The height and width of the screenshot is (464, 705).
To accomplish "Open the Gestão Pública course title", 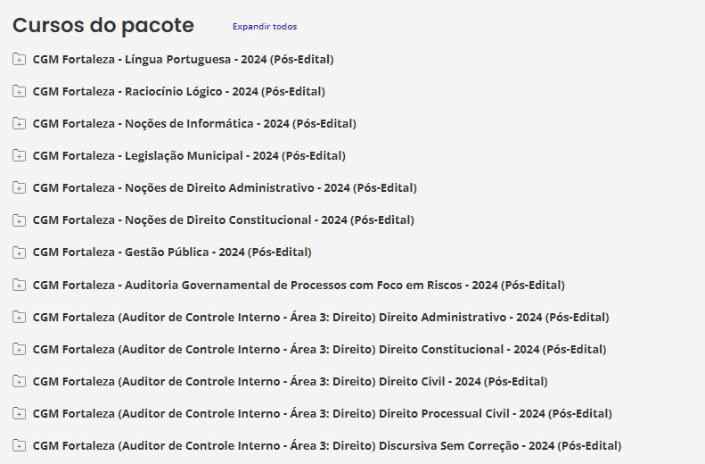I will pos(172,253).
